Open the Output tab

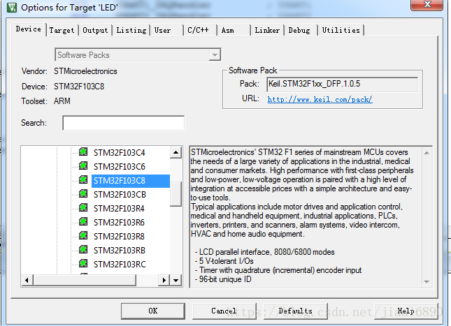(x=95, y=30)
